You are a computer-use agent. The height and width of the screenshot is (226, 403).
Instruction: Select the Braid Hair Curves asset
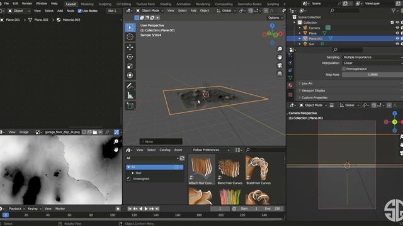click(x=258, y=170)
